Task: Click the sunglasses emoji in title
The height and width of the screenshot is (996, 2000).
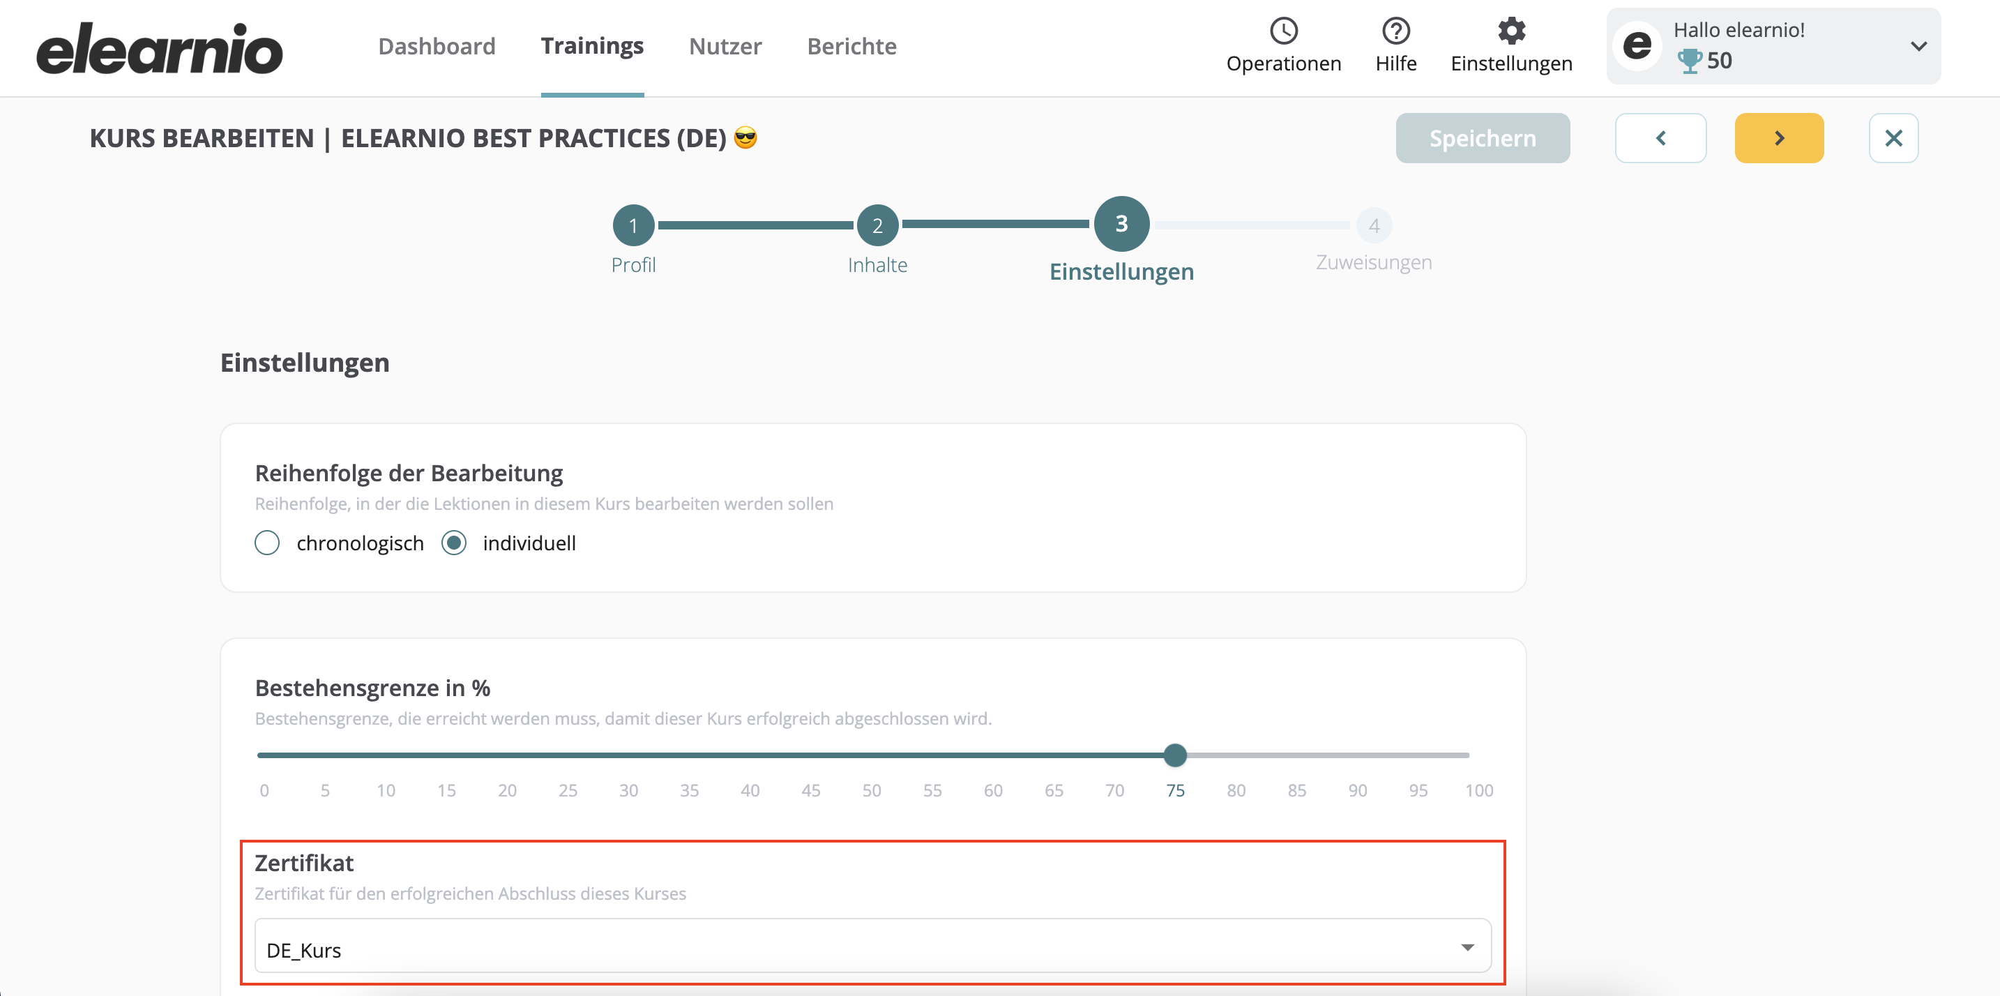Action: (745, 137)
